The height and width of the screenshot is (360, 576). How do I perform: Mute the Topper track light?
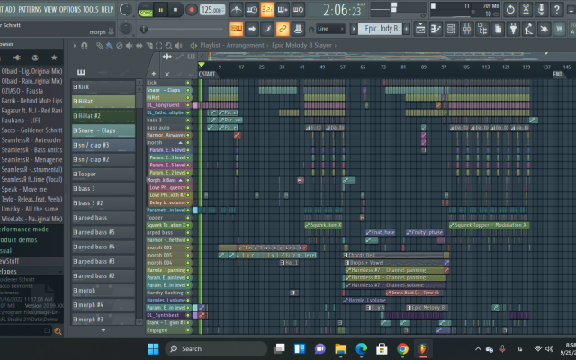[188, 218]
